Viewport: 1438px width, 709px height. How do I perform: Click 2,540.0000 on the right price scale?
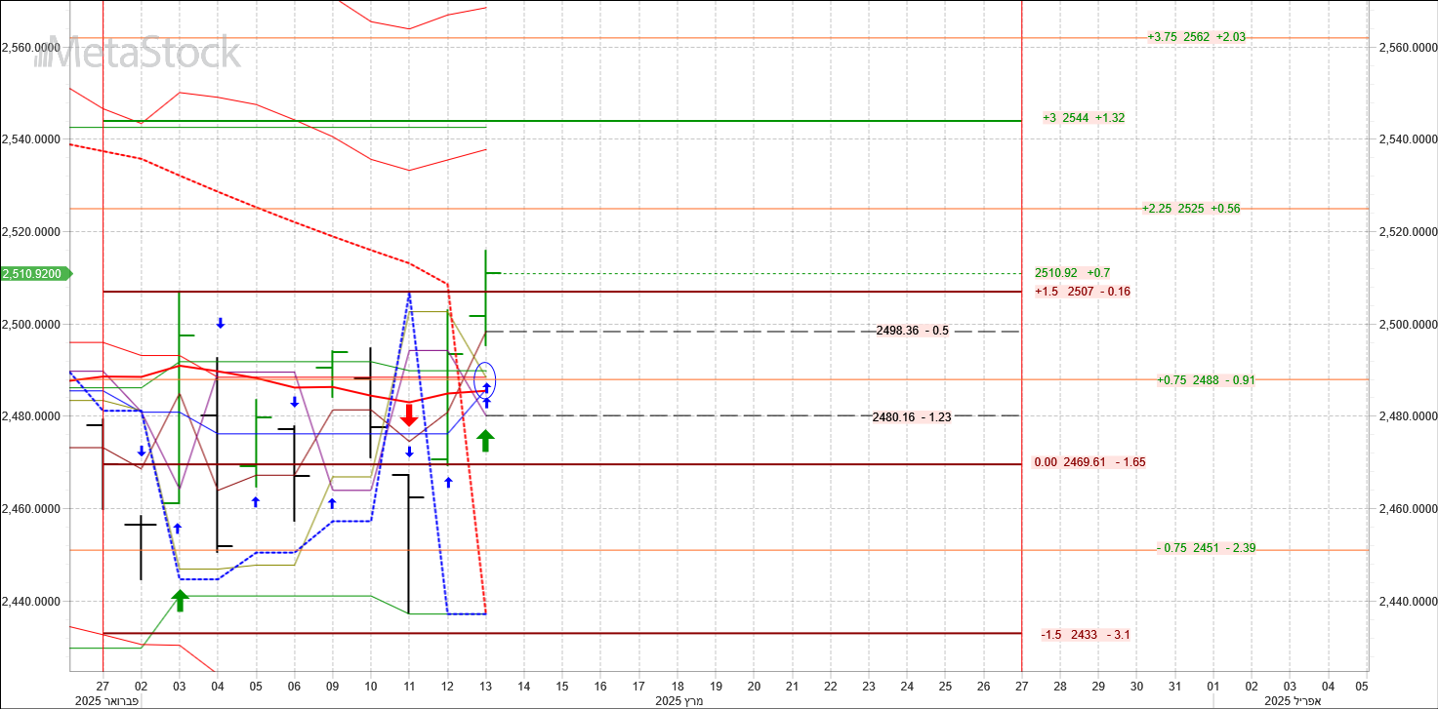click(1408, 139)
